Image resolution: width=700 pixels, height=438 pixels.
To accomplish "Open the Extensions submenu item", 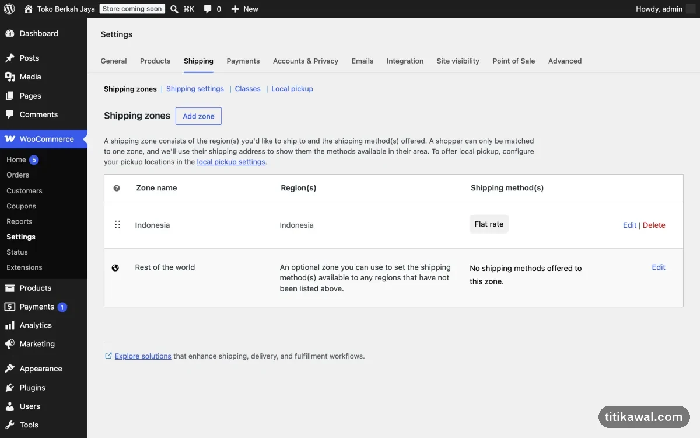I will (24, 267).
